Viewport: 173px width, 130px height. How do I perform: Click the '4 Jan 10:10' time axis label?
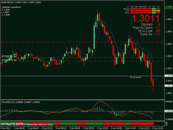point(102,128)
